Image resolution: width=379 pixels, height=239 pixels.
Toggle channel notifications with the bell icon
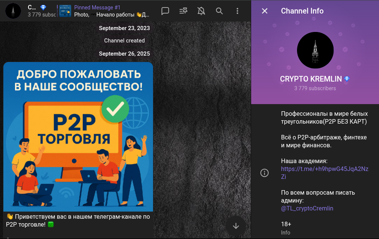tap(201, 11)
